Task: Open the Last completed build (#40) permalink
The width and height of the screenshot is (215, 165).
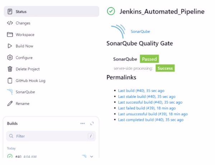Action: (151, 120)
